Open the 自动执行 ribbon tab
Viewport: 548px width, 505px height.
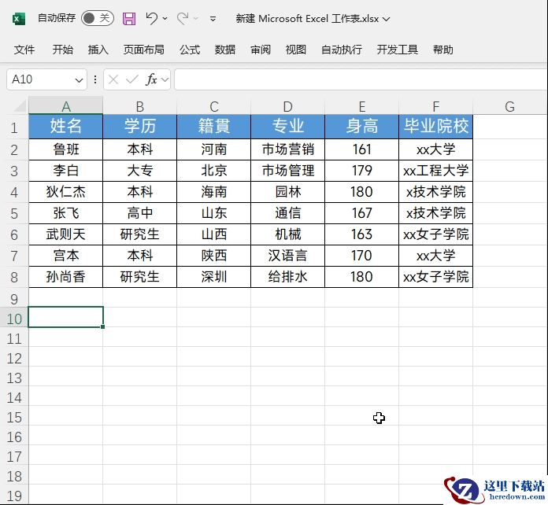342,50
